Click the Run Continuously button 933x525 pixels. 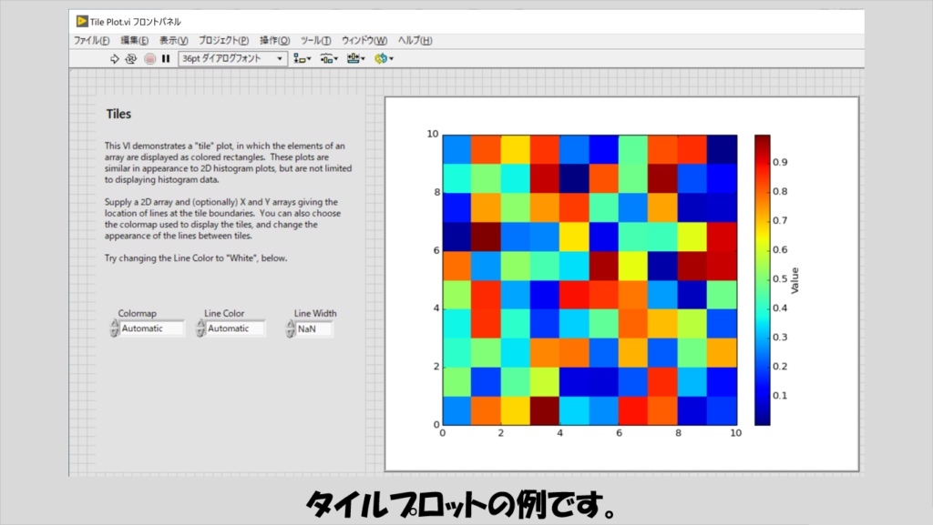pos(131,59)
